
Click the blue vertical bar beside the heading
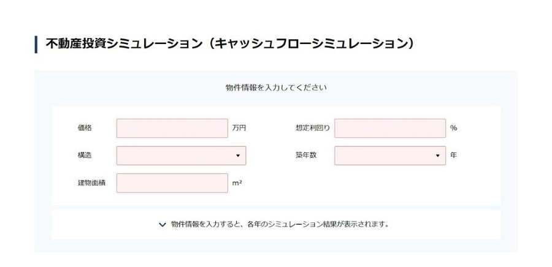[x=36, y=44]
